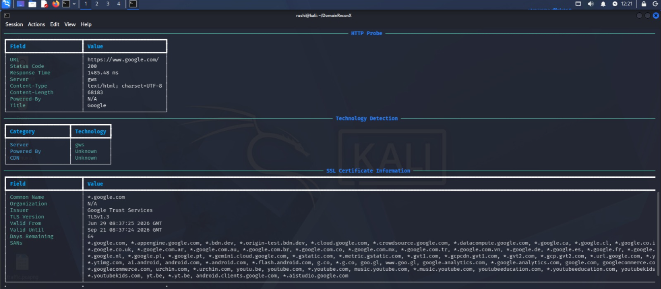Viewport: 661px width, 289px height.
Task: Click the response time 1485.48 ms
Action: [x=103, y=73]
